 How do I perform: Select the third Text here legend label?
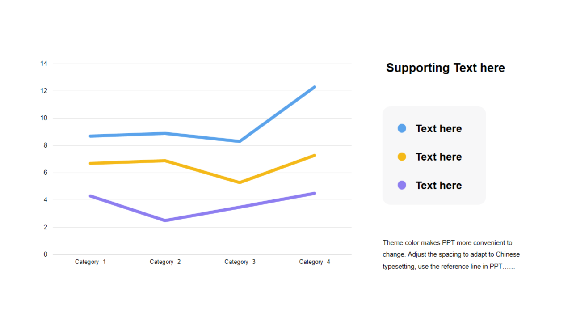pyautogui.click(x=438, y=186)
